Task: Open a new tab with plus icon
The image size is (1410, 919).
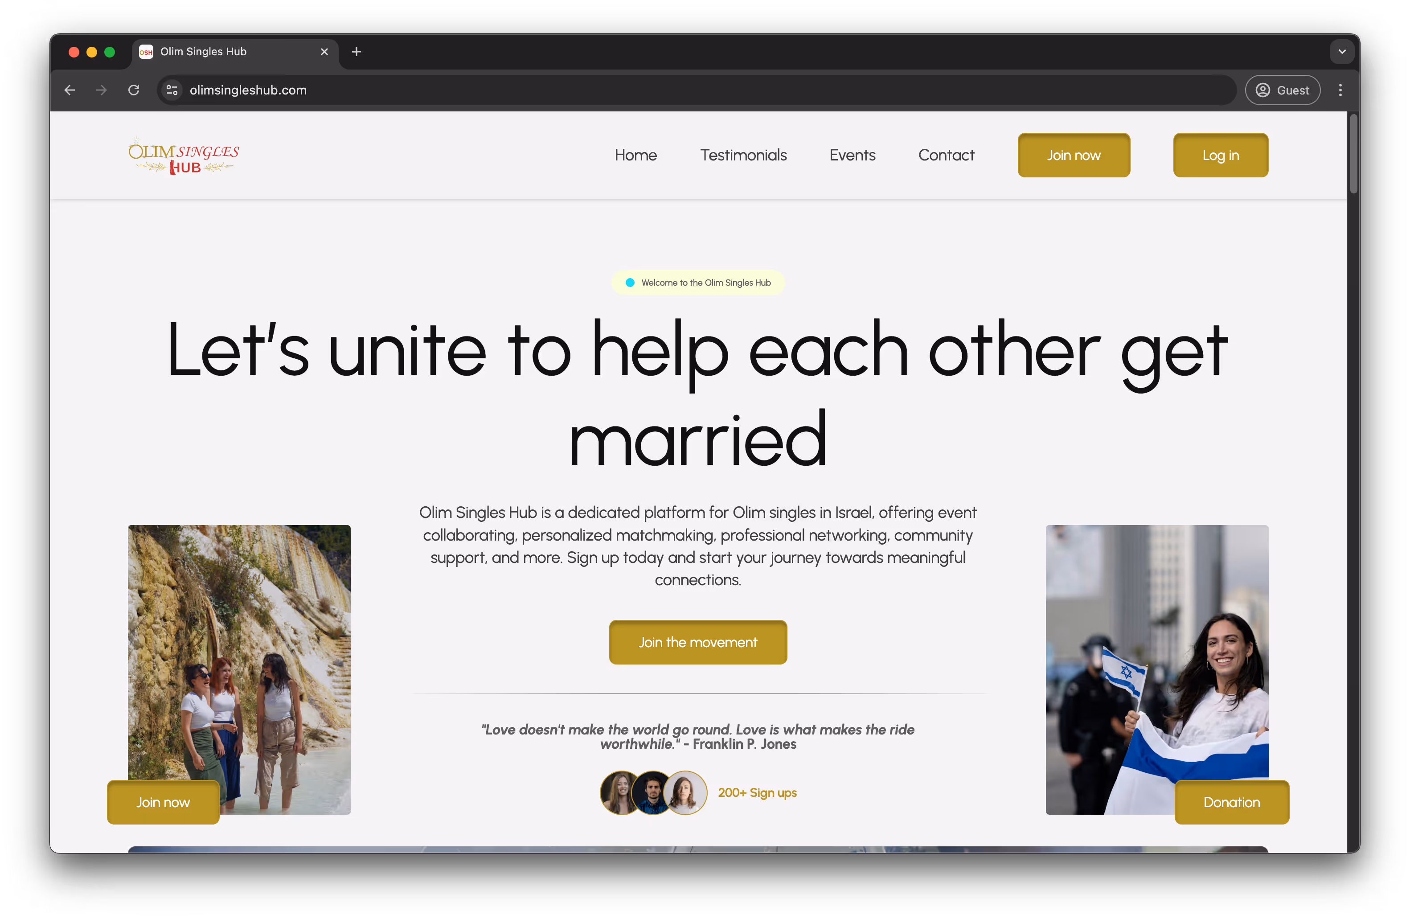Action: [x=356, y=52]
